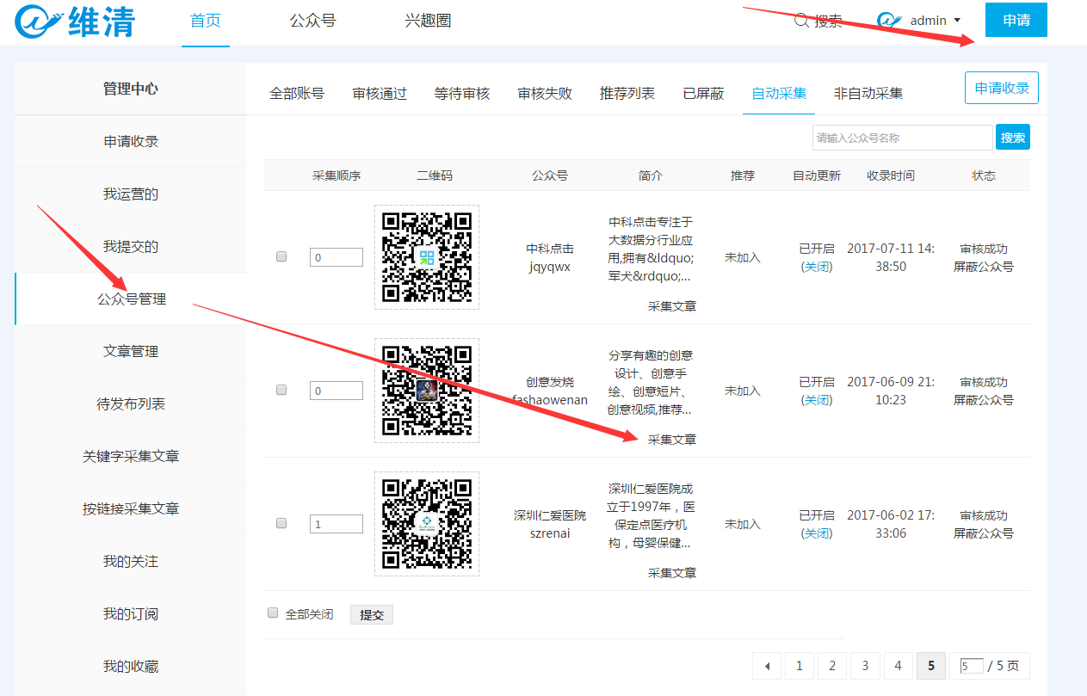Open 兴趣圈 in top navigation
This screenshot has width=1087, height=696.
click(428, 21)
